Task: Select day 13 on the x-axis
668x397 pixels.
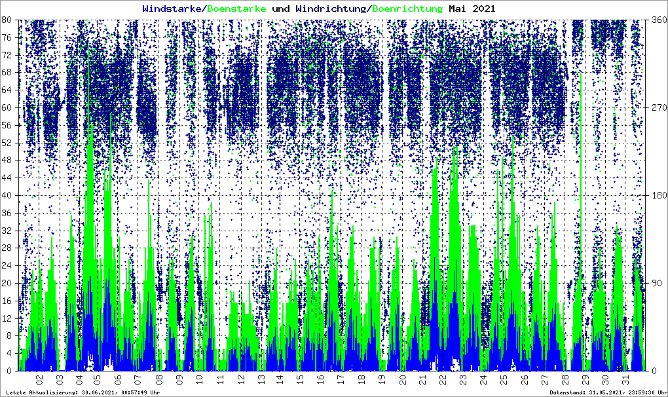Action: pyautogui.click(x=261, y=379)
